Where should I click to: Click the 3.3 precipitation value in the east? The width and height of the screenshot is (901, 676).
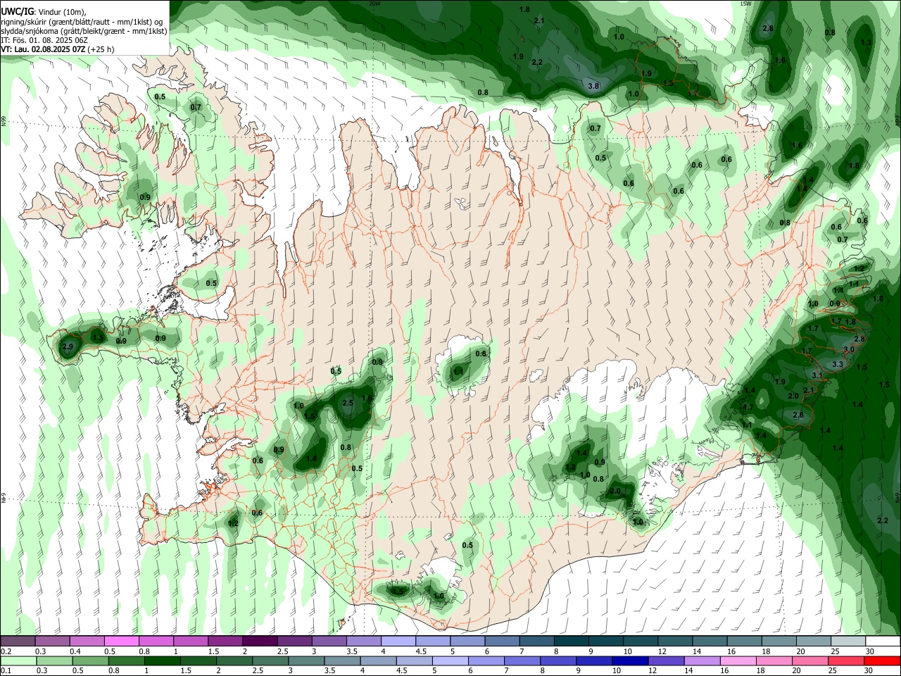pos(838,364)
